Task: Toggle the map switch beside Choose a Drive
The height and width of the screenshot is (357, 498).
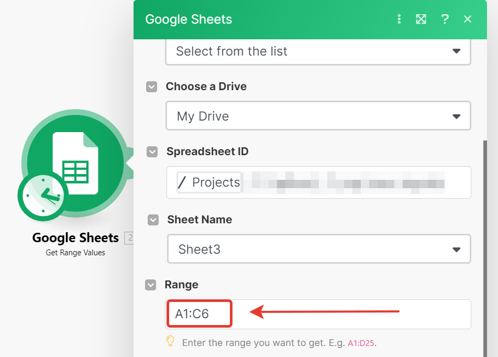Action: click(151, 86)
